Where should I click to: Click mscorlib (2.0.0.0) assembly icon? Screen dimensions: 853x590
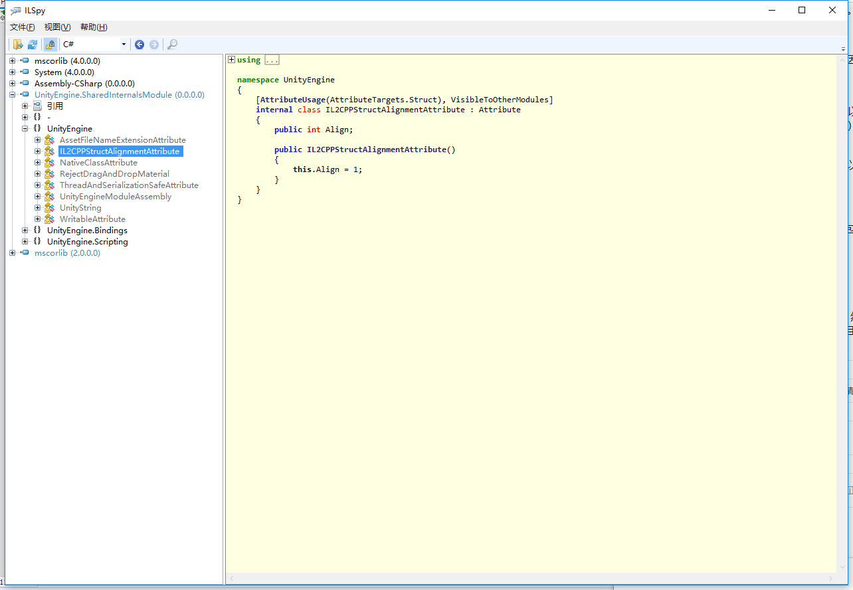(x=25, y=253)
